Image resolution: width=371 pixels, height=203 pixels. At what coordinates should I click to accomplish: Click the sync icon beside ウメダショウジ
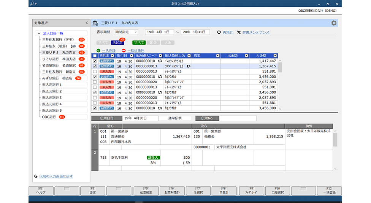coord(189,66)
